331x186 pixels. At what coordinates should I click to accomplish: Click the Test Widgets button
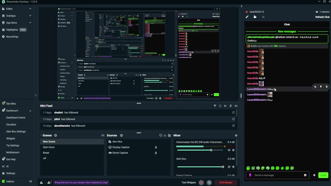click(x=189, y=183)
